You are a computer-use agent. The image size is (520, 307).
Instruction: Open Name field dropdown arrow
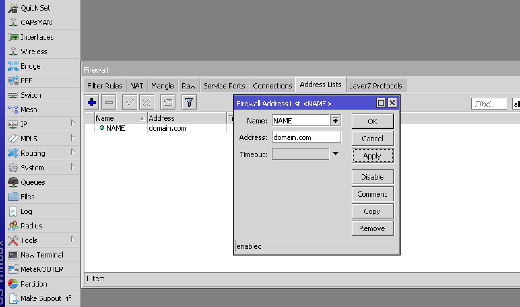(x=336, y=120)
